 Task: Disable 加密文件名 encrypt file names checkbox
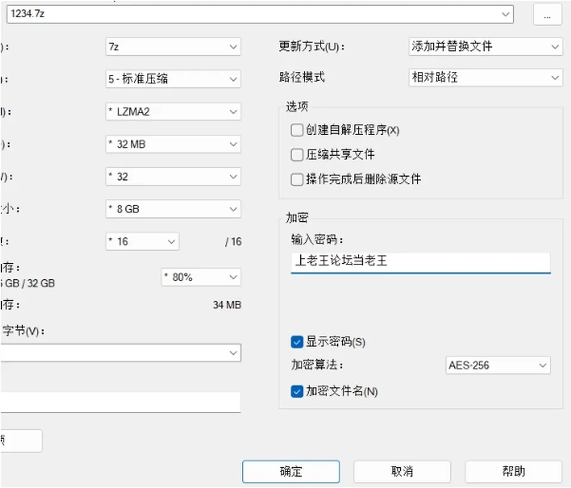pos(297,392)
